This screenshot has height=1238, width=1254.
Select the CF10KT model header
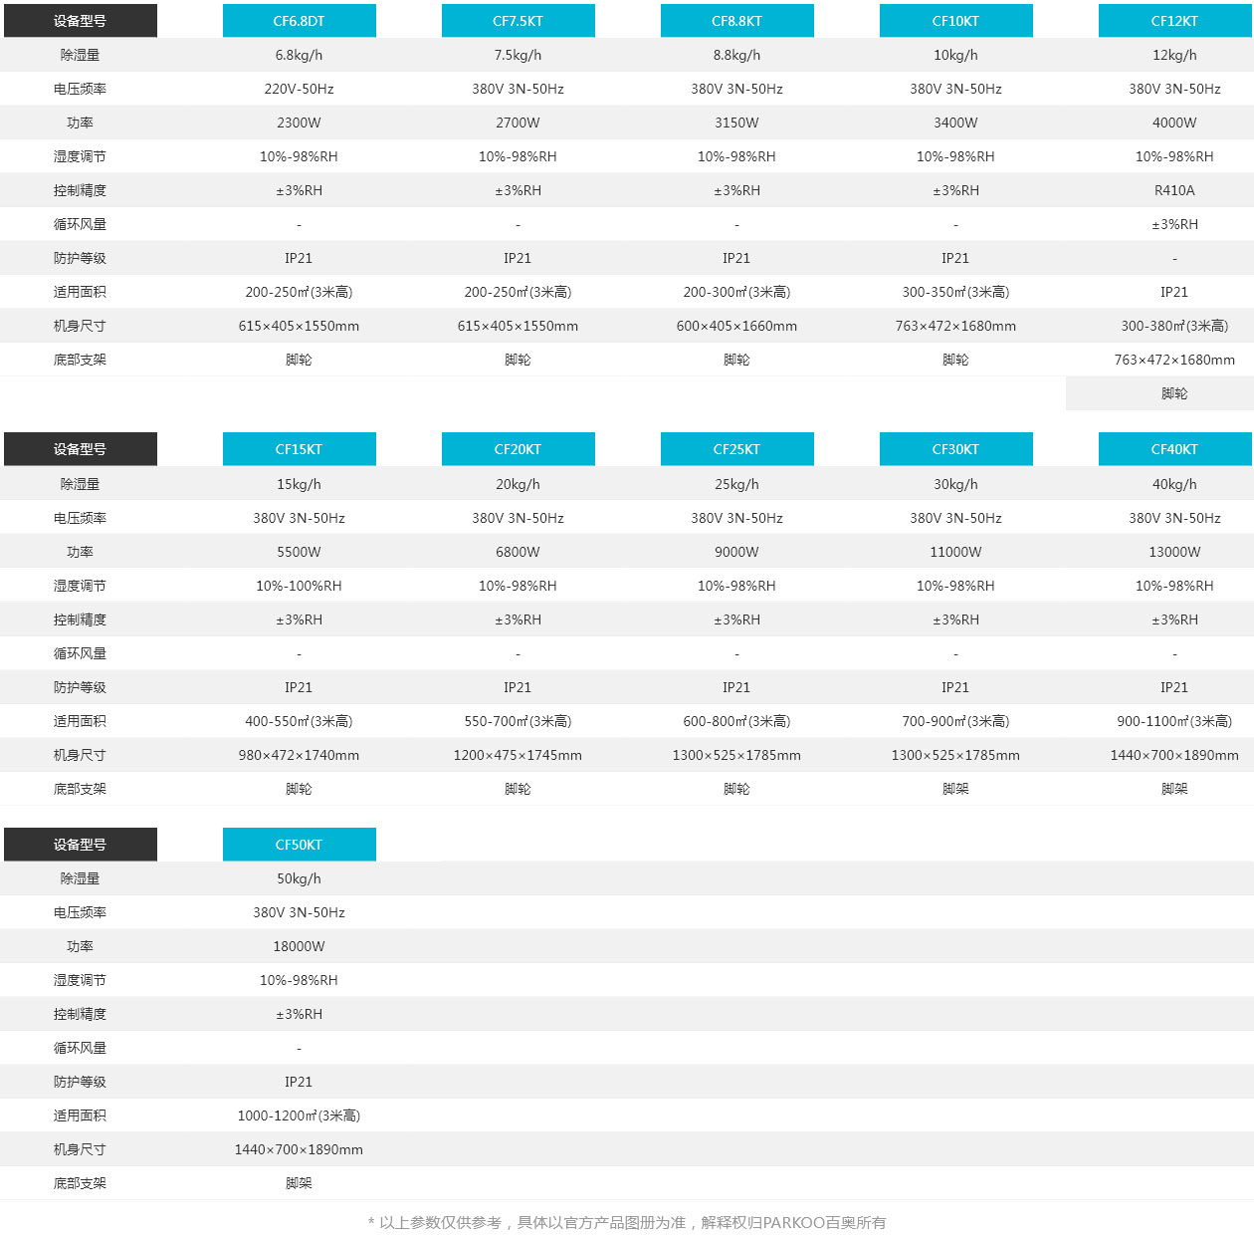955,21
